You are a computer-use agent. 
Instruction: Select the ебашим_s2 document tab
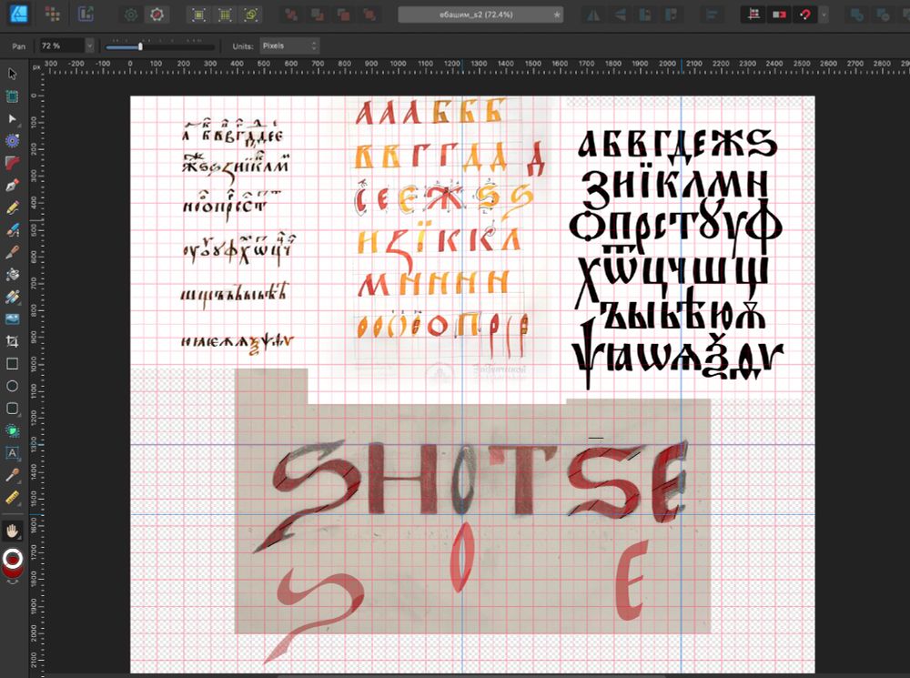[480, 14]
